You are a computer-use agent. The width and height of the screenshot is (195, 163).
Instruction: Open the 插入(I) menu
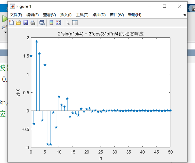coord(66,15)
